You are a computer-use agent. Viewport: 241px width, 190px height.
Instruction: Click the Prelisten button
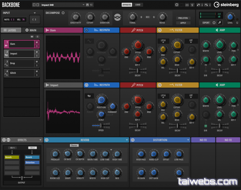(183, 18)
